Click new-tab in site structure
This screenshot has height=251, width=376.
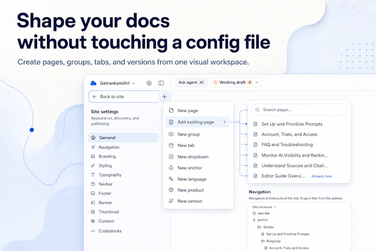point(263,213)
